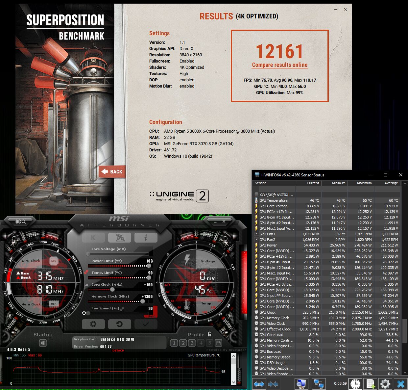
Task: Select Afterburner profile slot 1
Action: pos(174,343)
